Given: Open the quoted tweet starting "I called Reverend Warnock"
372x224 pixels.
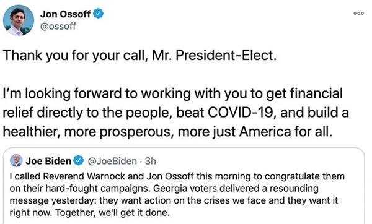Looking at the screenshot, I should click(x=184, y=186).
